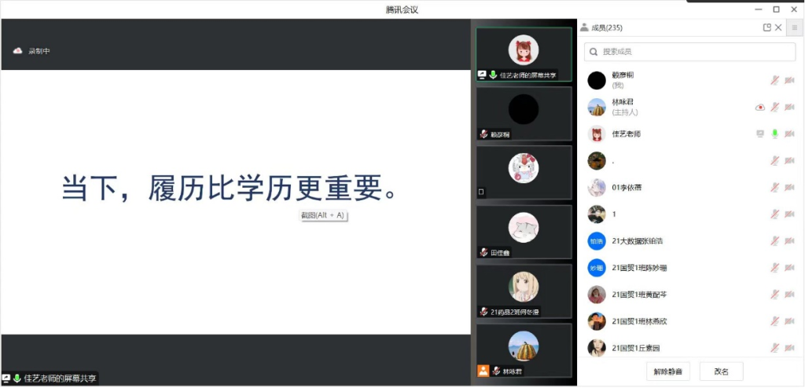Close the members panel
The width and height of the screenshot is (805, 388).
(x=778, y=27)
